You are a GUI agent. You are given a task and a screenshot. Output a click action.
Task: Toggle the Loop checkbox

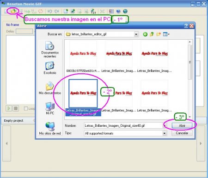26,108
